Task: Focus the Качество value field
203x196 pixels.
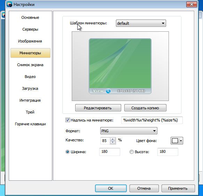Action: pyautogui.click(x=105, y=141)
